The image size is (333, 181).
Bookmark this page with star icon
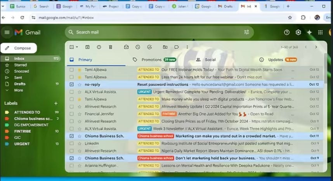[x=290, y=18]
